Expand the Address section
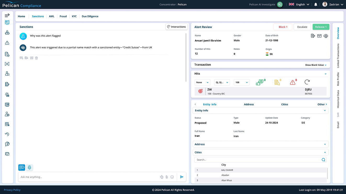Screen dimensions: 346x194 point(260,144)
